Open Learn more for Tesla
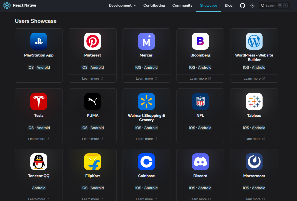The height and width of the screenshot is (201, 297). [39, 139]
